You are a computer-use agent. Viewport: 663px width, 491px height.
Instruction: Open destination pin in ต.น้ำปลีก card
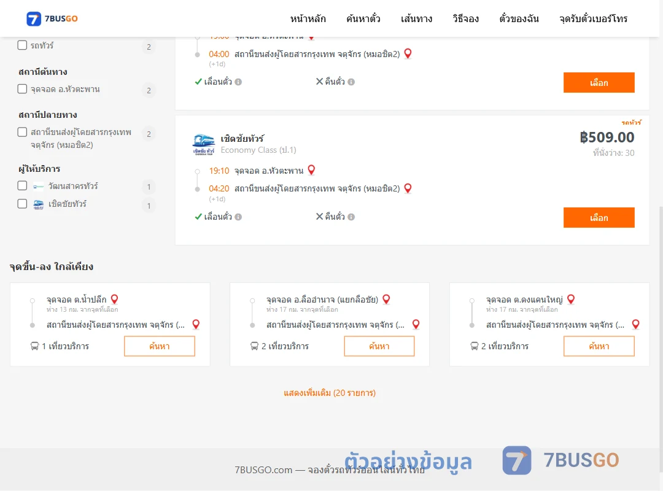tap(196, 325)
